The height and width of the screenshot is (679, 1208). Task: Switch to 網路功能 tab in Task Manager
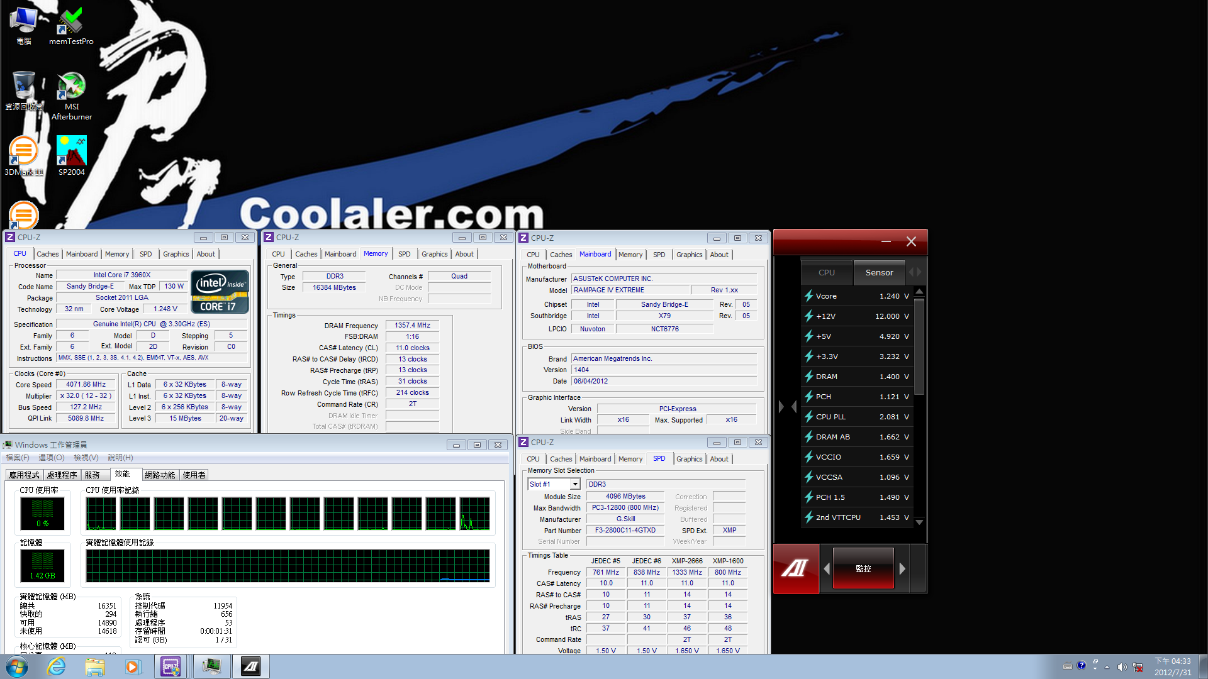(x=160, y=475)
